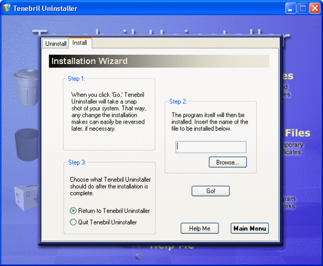Open the Browse... file dialog

pos(228,162)
